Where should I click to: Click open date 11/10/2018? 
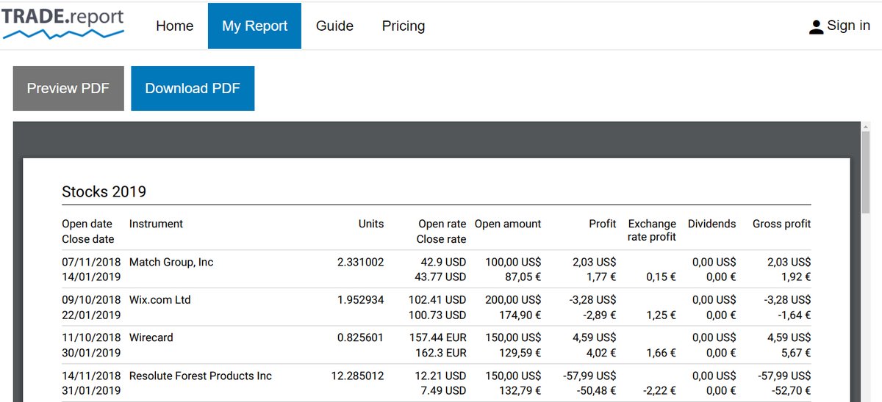tap(91, 337)
